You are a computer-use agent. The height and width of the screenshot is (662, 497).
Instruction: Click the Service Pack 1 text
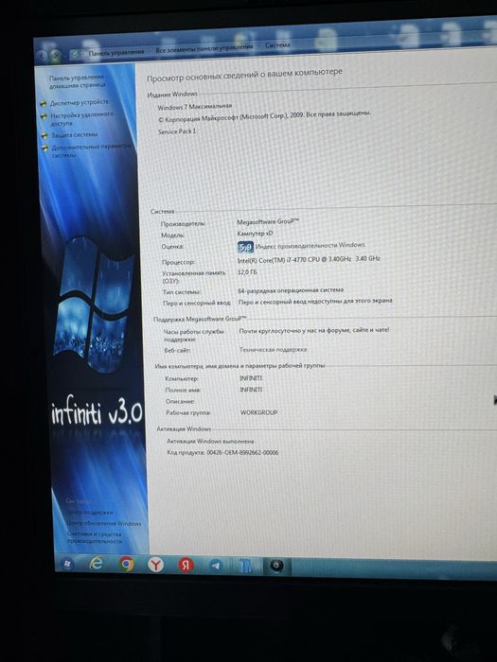(x=177, y=131)
